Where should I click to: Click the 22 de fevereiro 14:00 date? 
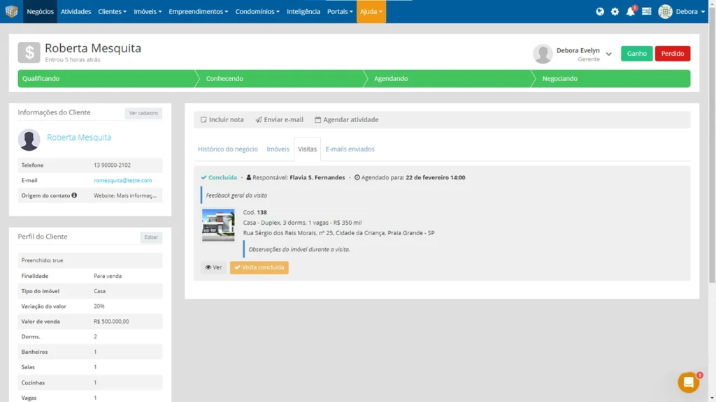pyautogui.click(x=435, y=177)
